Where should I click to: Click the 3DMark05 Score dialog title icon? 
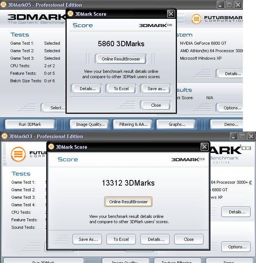(x=70, y=14)
